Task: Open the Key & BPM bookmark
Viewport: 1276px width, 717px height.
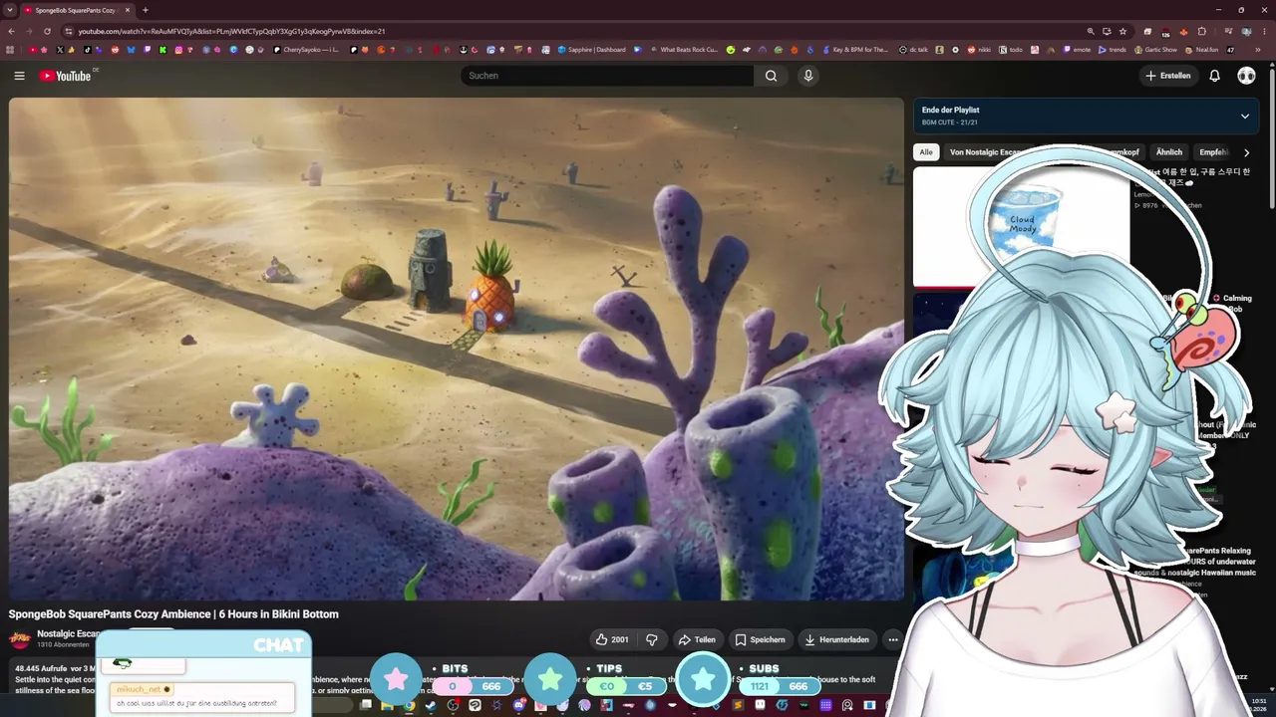Action: coord(854,50)
